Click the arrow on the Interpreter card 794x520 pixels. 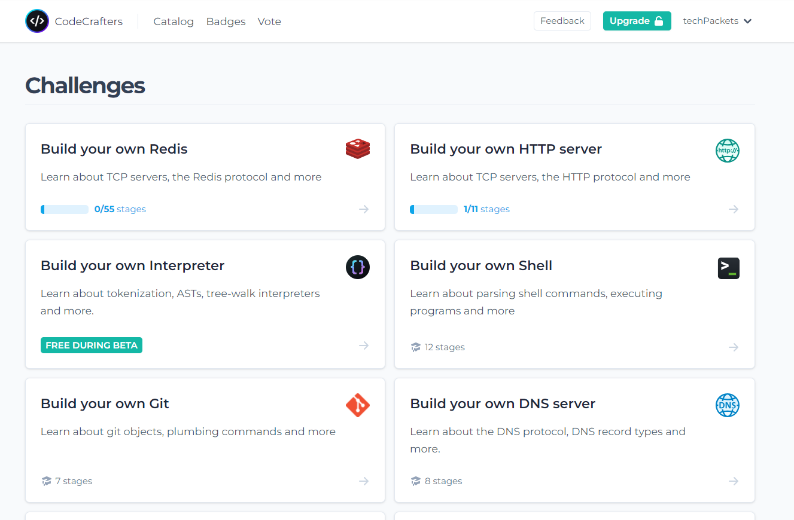(x=364, y=345)
